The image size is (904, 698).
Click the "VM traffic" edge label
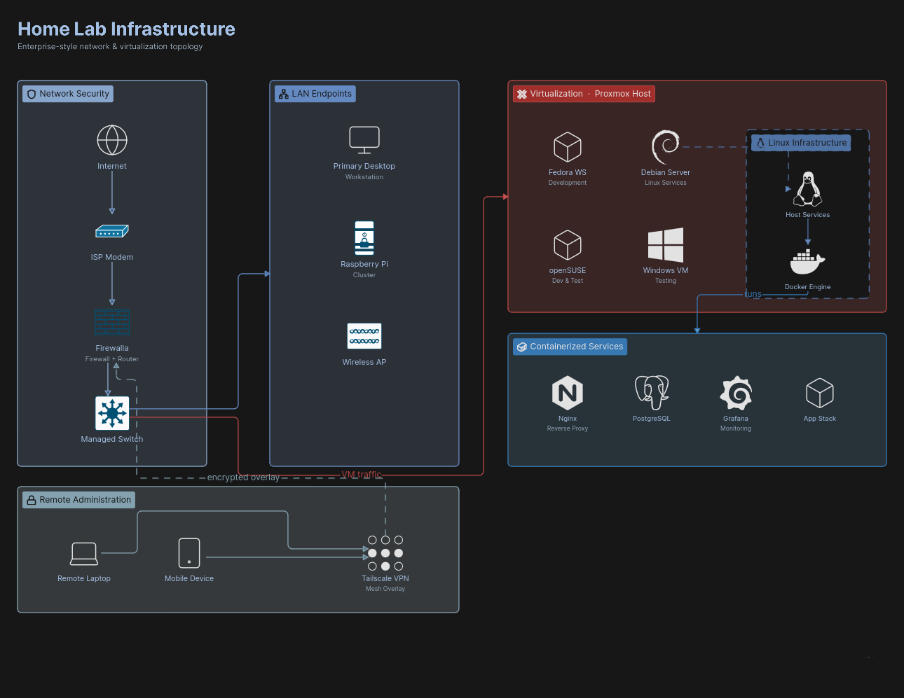(362, 475)
